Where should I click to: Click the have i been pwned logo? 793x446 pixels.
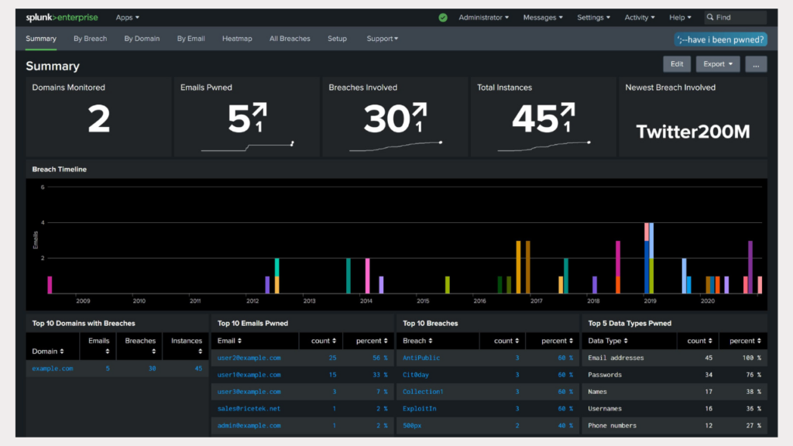(x=720, y=39)
